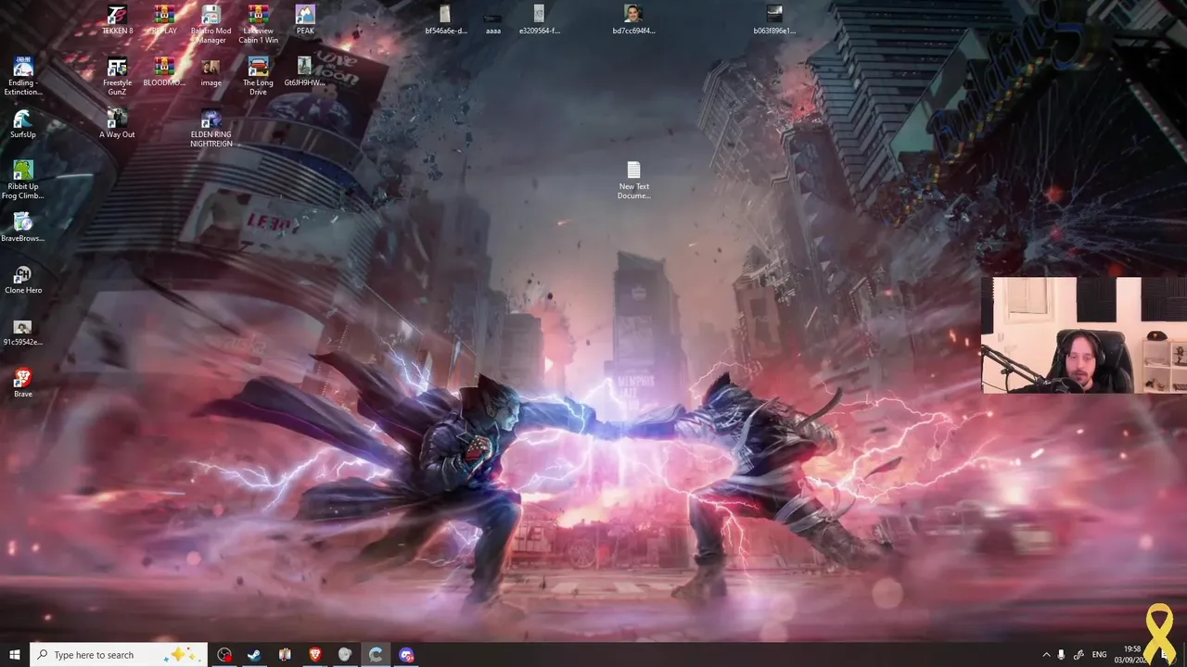
Task: Select the BLOODMO... archive file icon
Action: tap(164, 71)
